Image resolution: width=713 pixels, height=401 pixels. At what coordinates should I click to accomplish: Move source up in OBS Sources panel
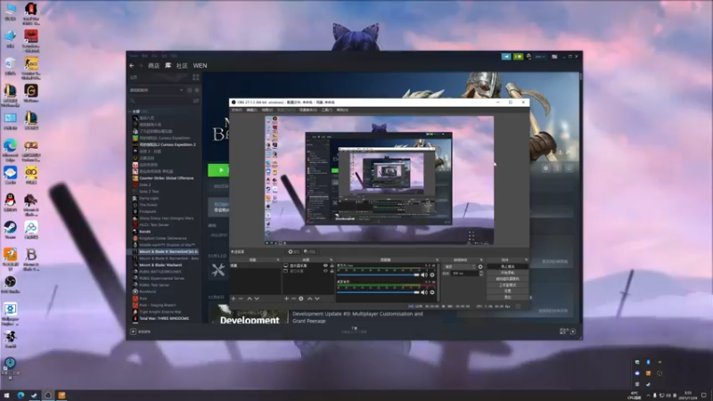click(309, 299)
